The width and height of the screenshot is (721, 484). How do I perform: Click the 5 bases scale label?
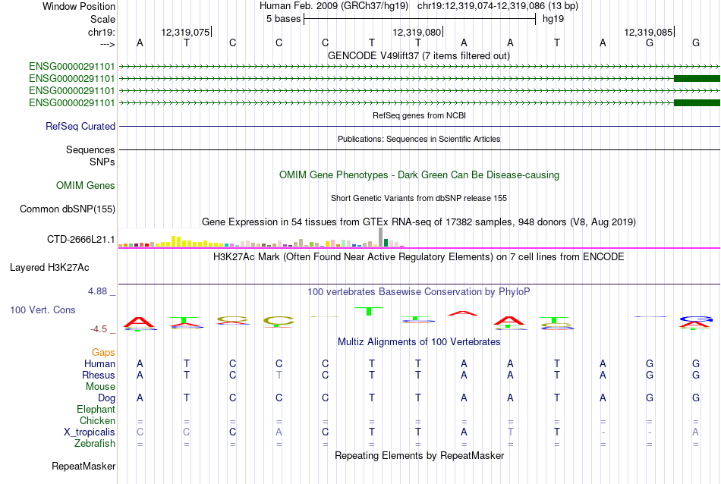click(x=283, y=19)
